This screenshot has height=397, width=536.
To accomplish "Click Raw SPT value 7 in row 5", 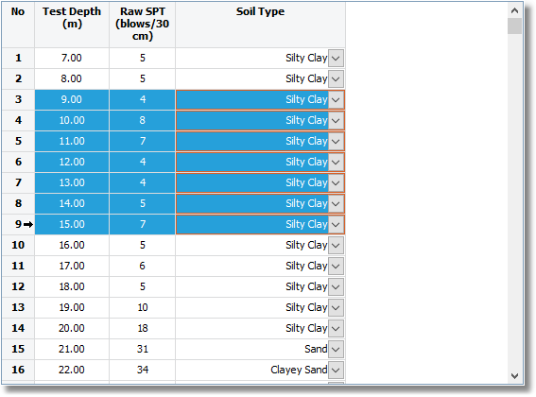I will point(142,141).
